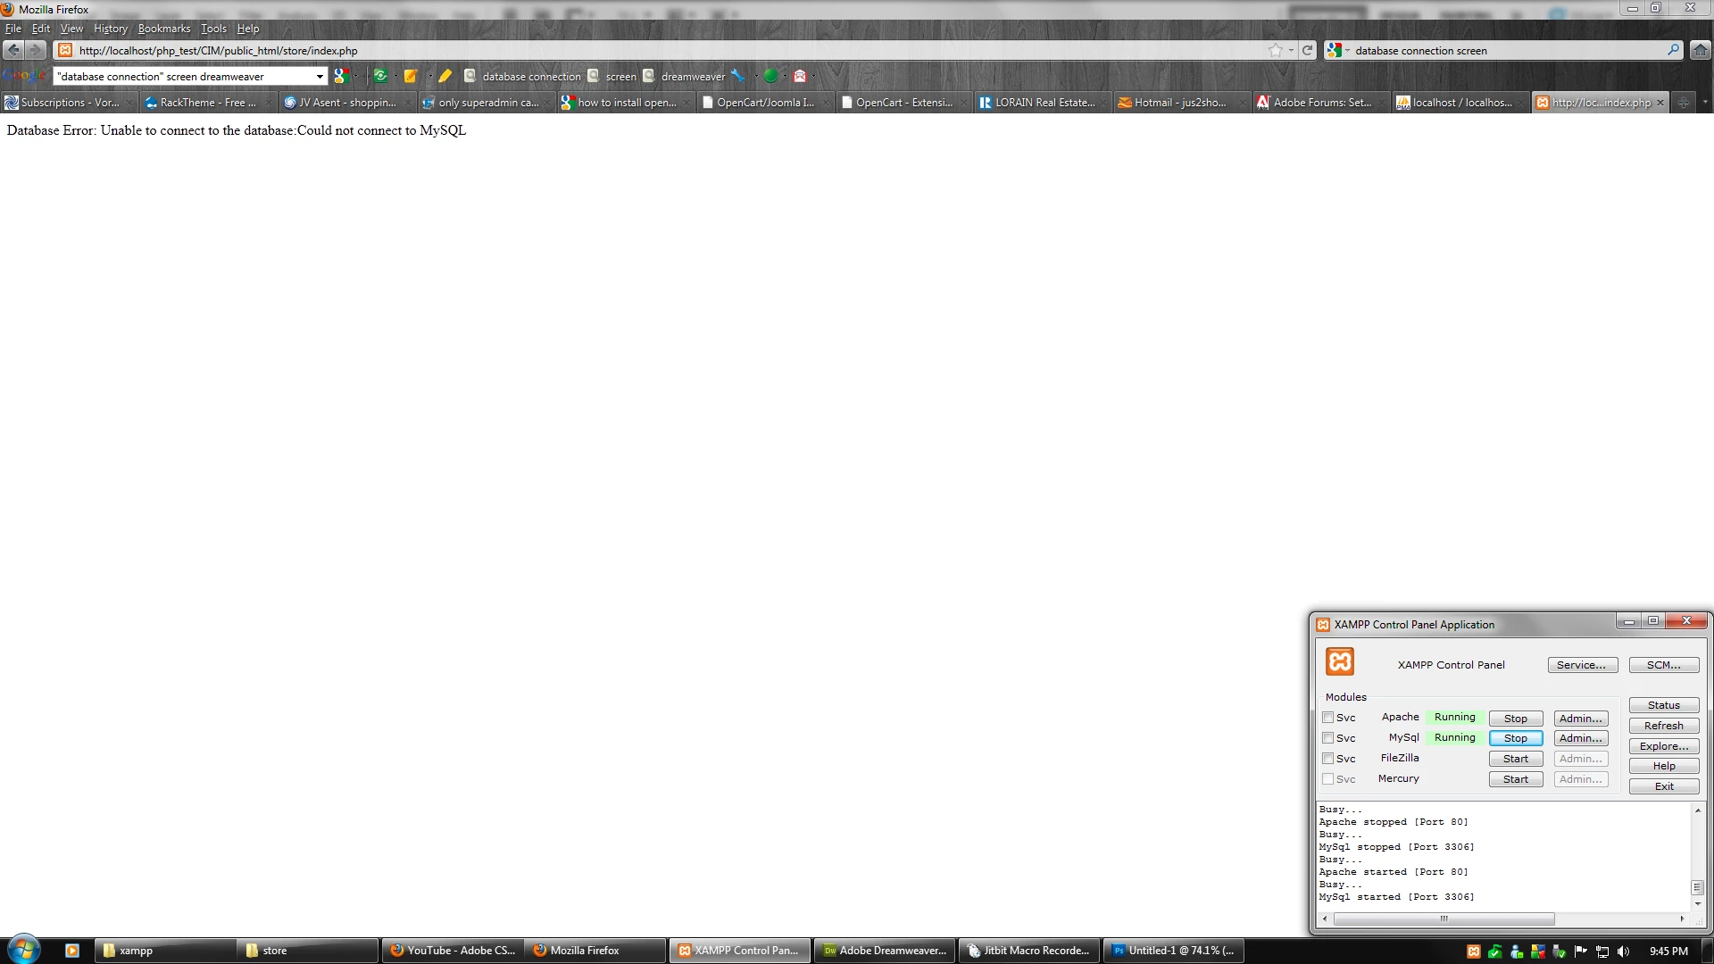
Task: Bookmark this page with the star icon
Action: click(1276, 51)
